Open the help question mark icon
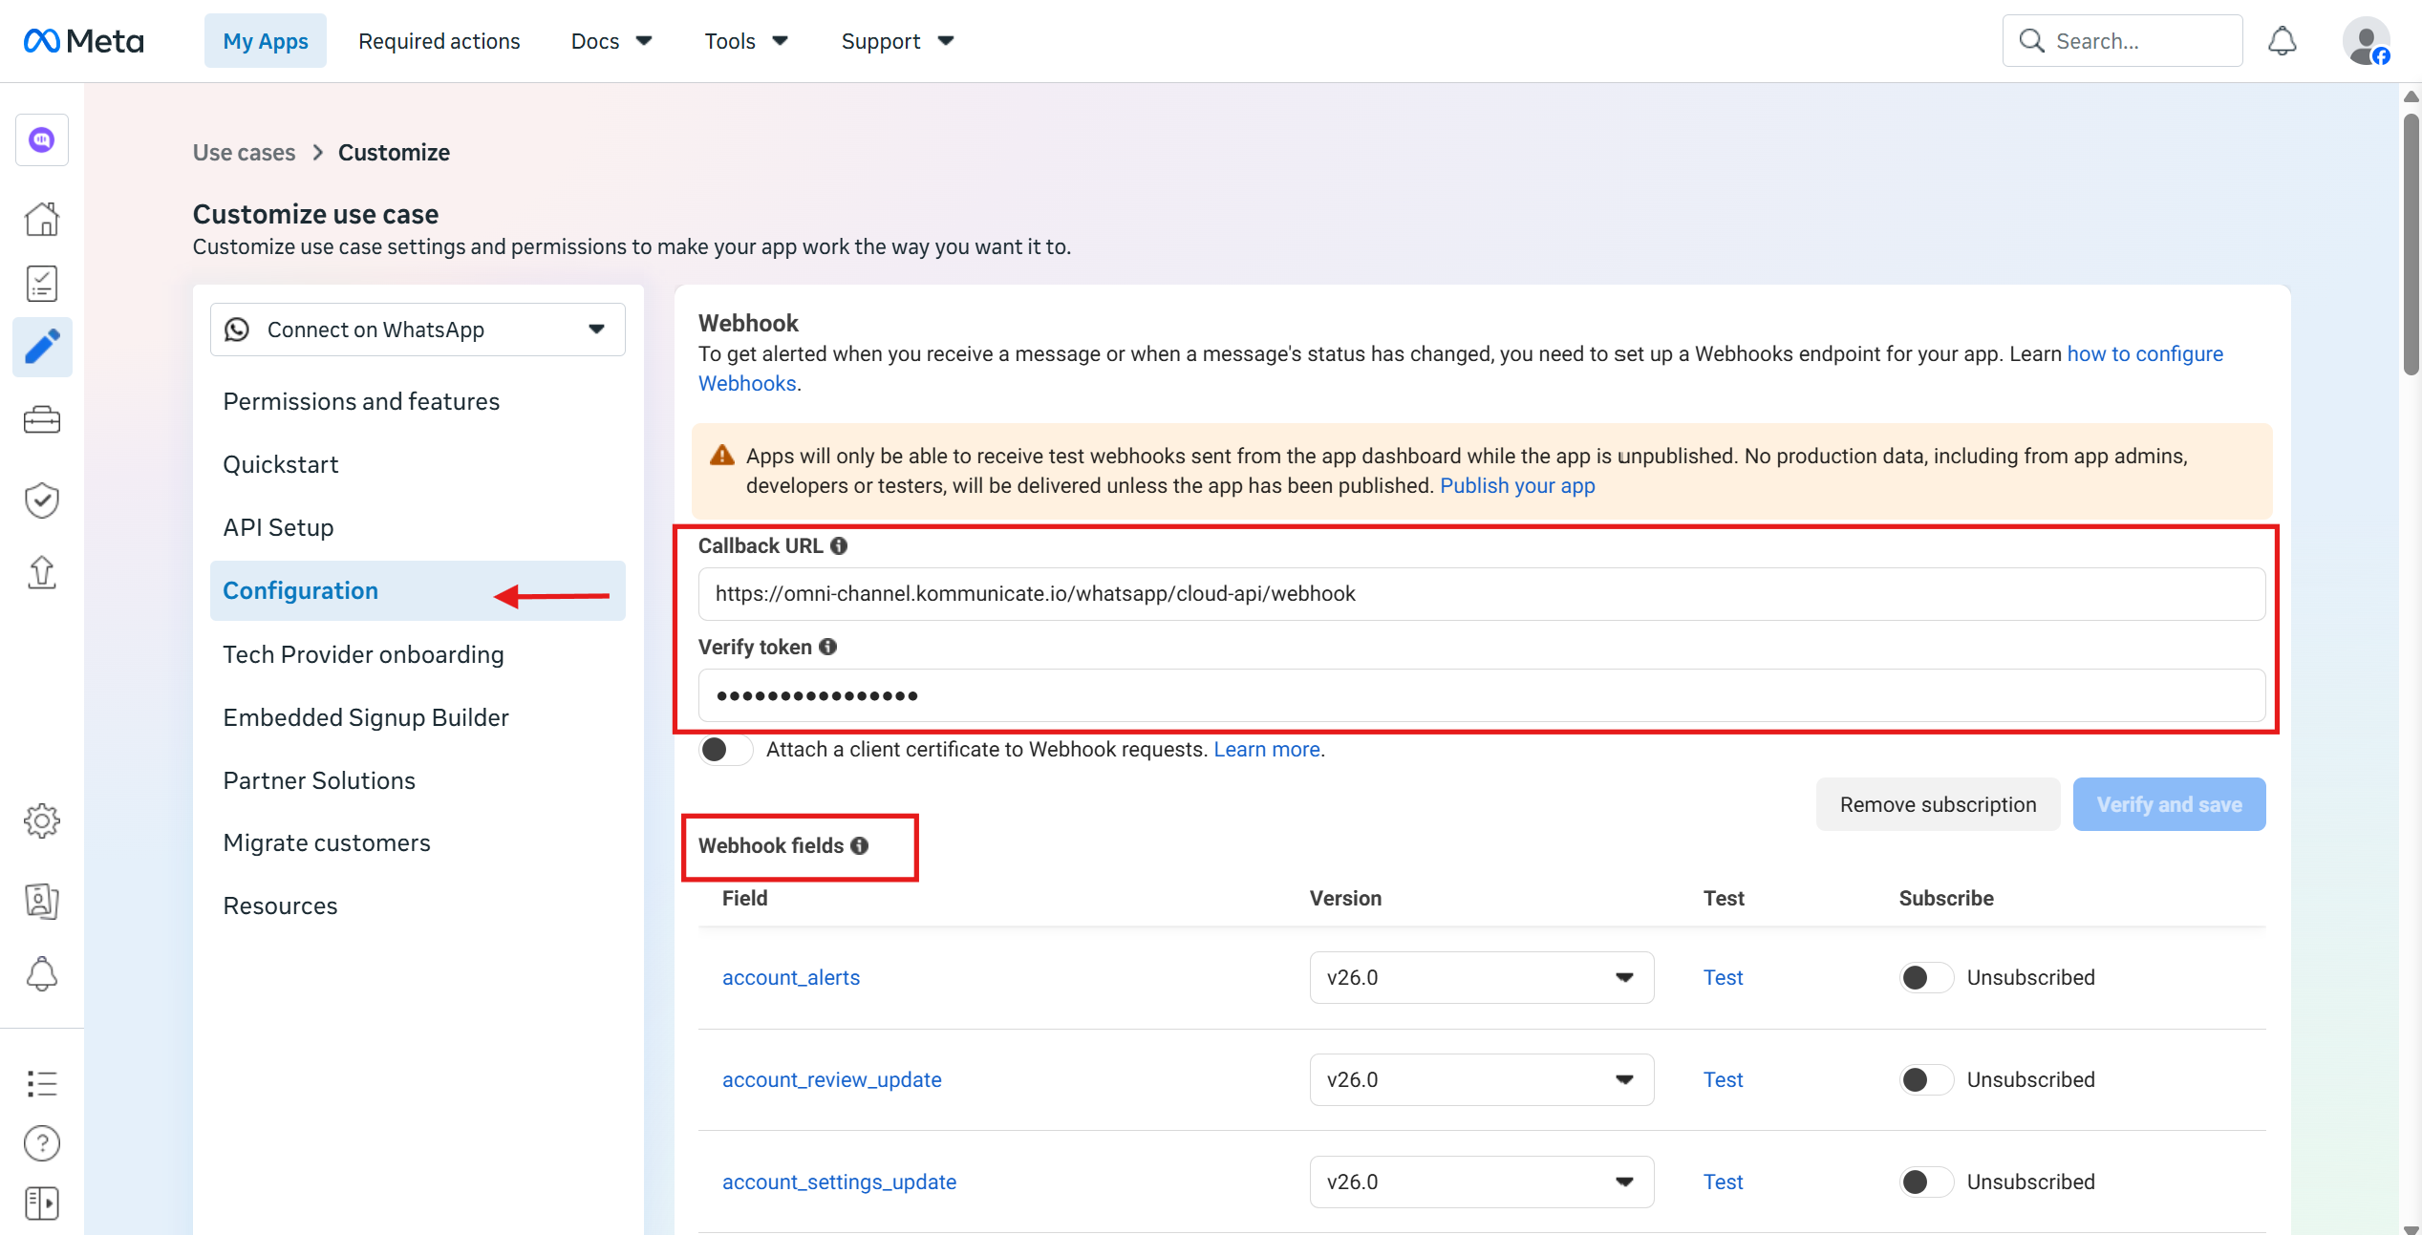Image resolution: width=2422 pixels, height=1235 pixels. 42,1143
